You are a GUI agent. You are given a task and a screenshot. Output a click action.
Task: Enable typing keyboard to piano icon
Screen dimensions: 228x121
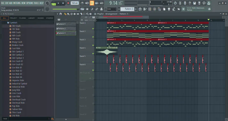[x=82, y=9]
